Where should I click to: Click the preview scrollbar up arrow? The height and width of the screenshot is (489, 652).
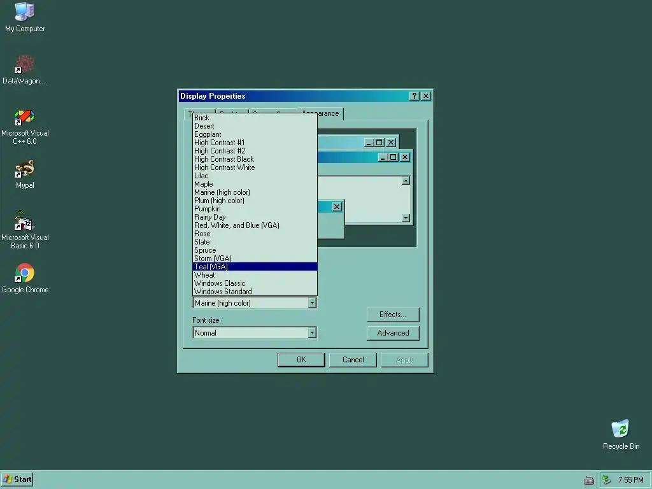[406, 180]
